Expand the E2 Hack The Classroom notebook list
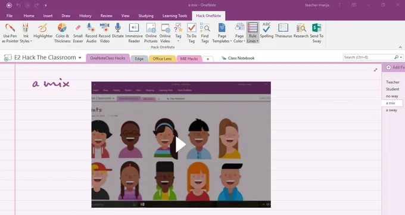The height and width of the screenshot is (215, 405). click(80, 58)
